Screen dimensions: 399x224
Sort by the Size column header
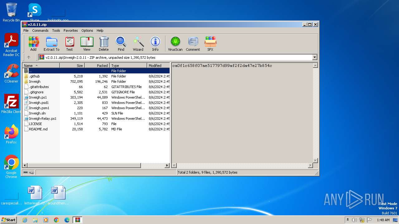coord(72,65)
